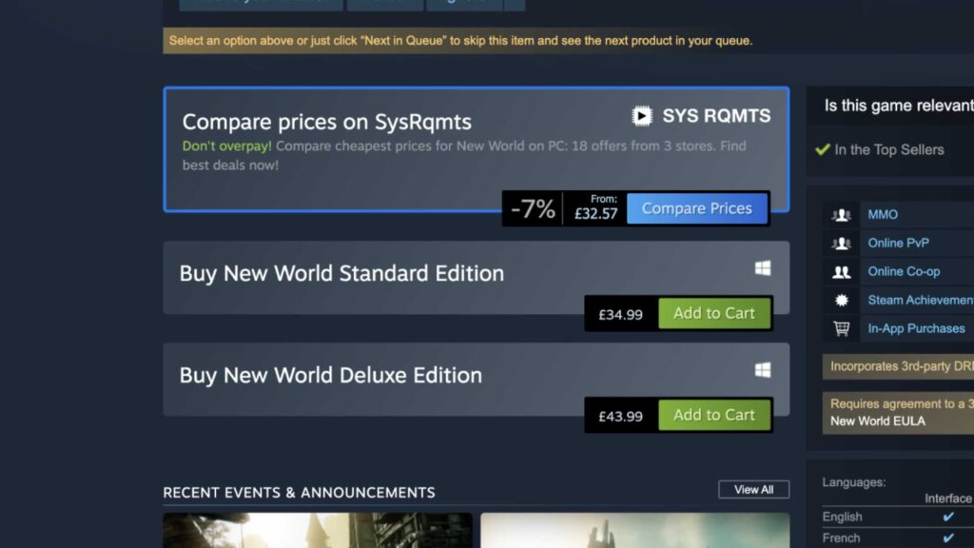Screen dimensions: 974x548
Task: Follow the MMO text link
Action: tap(883, 215)
